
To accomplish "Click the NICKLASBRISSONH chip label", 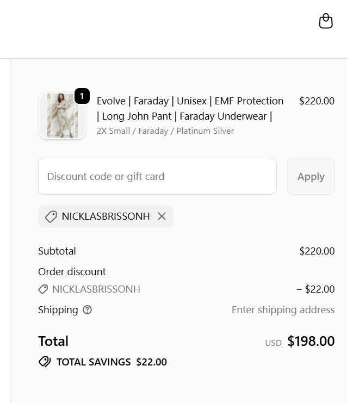I will coord(106,216).
